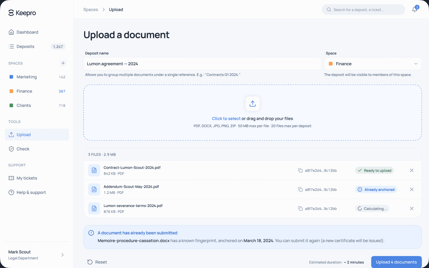This screenshot has height=268, width=429.
Task: Click file name Addendum-Scout-May-2024.pdf
Action: (x=131, y=187)
